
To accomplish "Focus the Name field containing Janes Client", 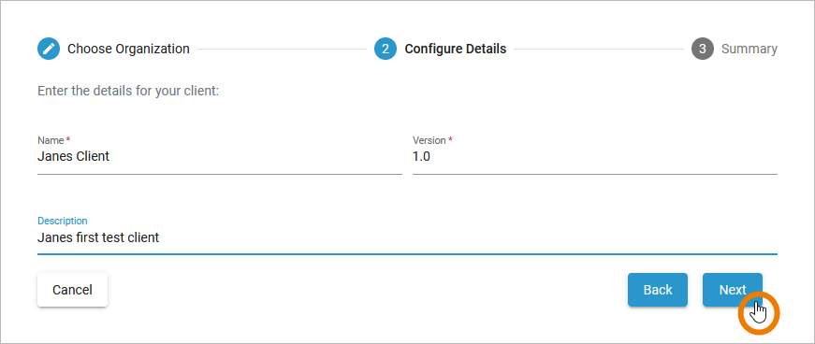I will coord(219,156).
